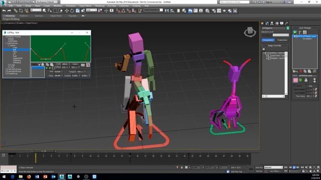Open the Object Paint ribbon tab
This screenshot has height=180, width=321.
coord(56,15)
